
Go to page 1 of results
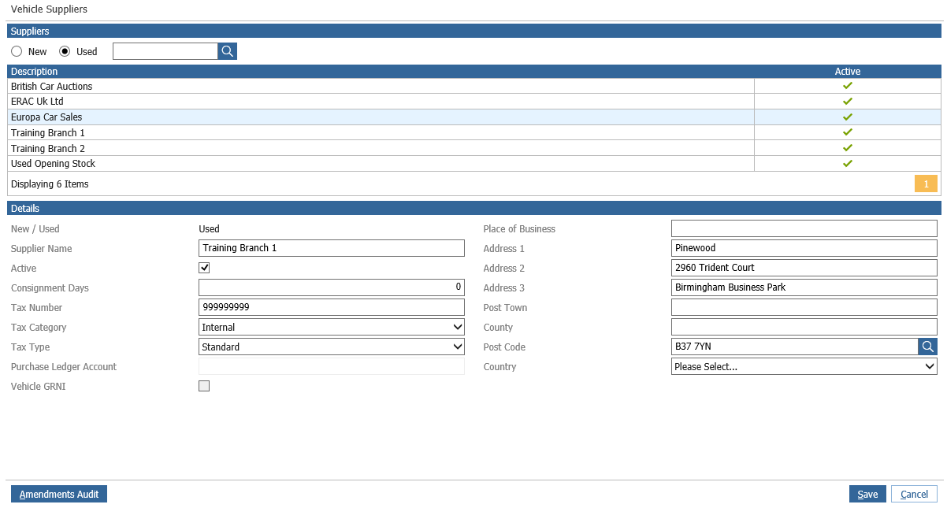(x=926, y=184)
